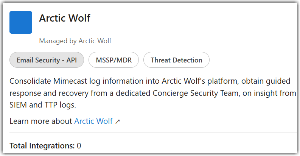
Task: Click the Total Integrations label
Action: pyautogui.click(x=42, y=145)
